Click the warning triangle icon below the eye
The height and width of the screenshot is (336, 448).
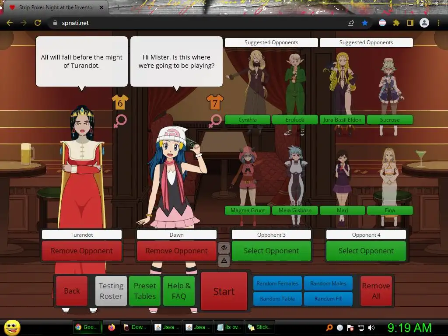(x=224, y=261)
